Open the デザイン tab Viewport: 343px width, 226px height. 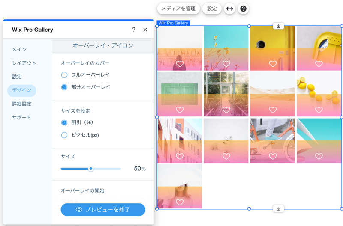click(22, 90)
